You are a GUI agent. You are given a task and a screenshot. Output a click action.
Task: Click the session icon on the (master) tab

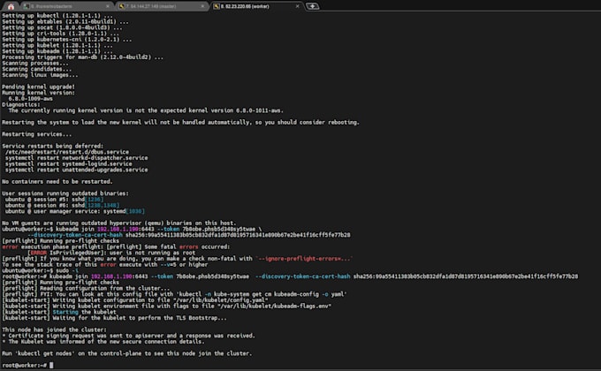click(121, 6)
